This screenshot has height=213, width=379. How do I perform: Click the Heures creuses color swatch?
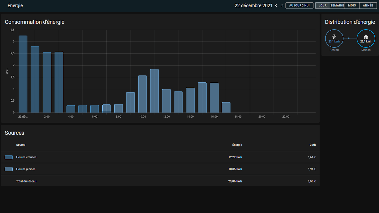coord(9,157)
